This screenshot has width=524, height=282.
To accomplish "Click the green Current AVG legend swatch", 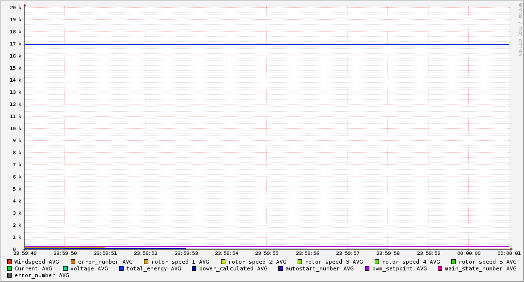I will (x=9, y=268).
